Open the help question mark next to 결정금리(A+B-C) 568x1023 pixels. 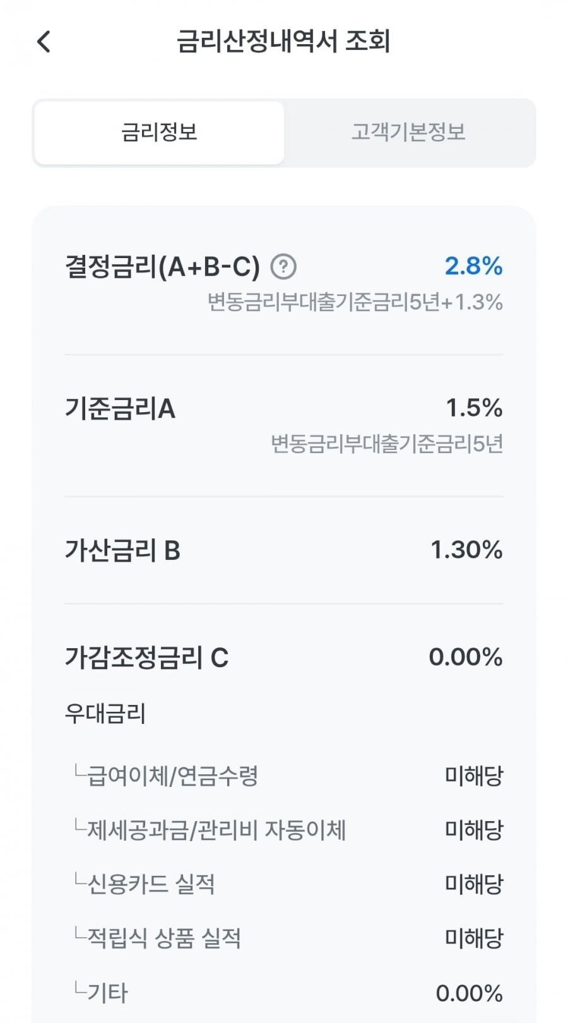point(283,266)
